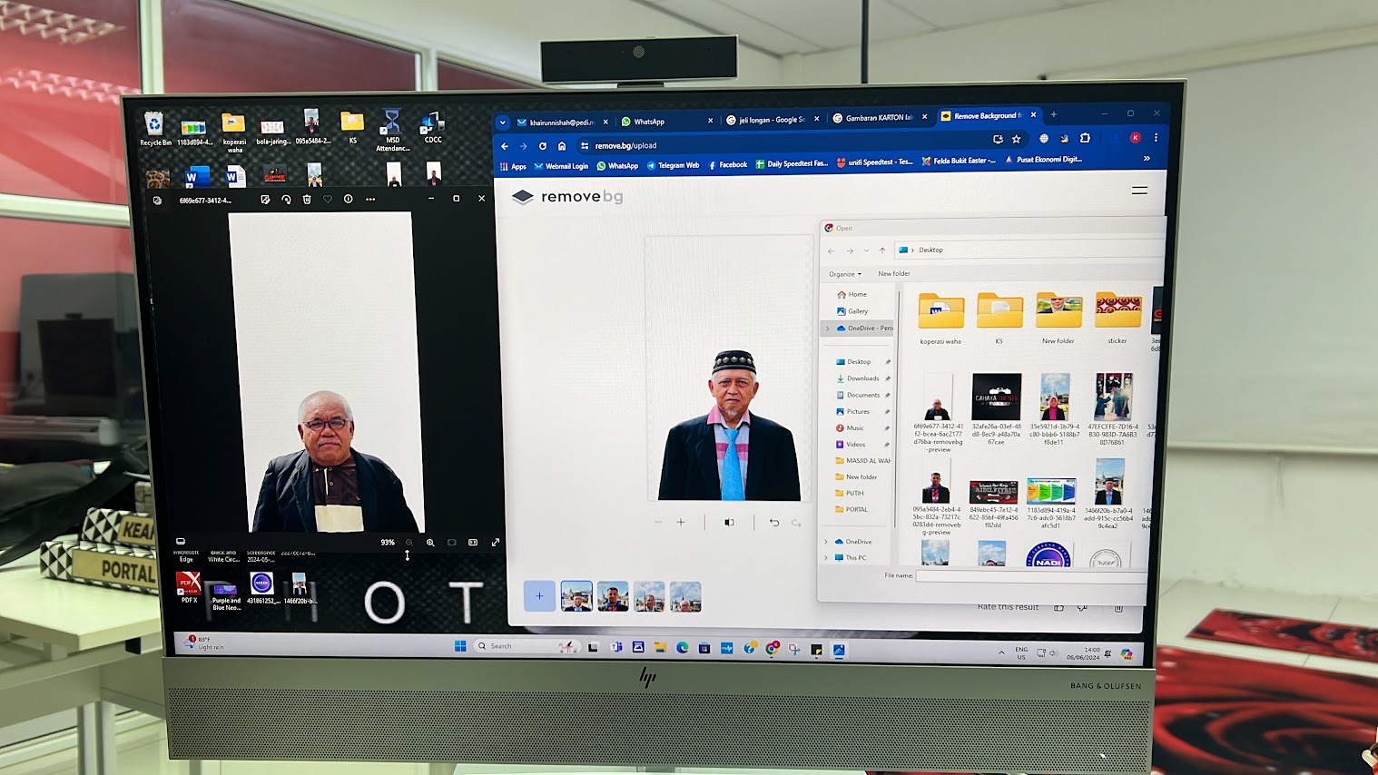
Task: Open the unifi Speedtest bookmark
Action: (875, 162)
